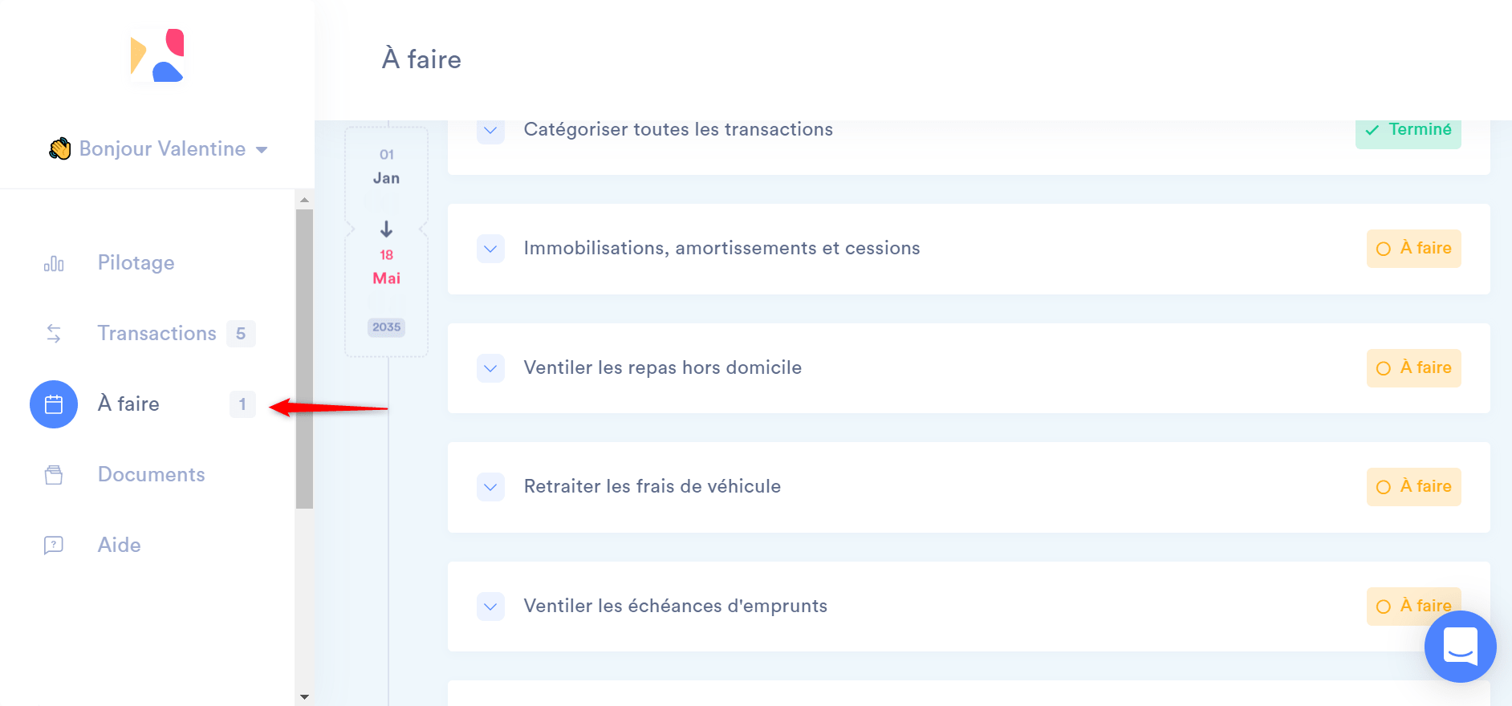Go to the Pilotage menu item
This screenshot has height=706, width=1512.
(x=136, y=263)
